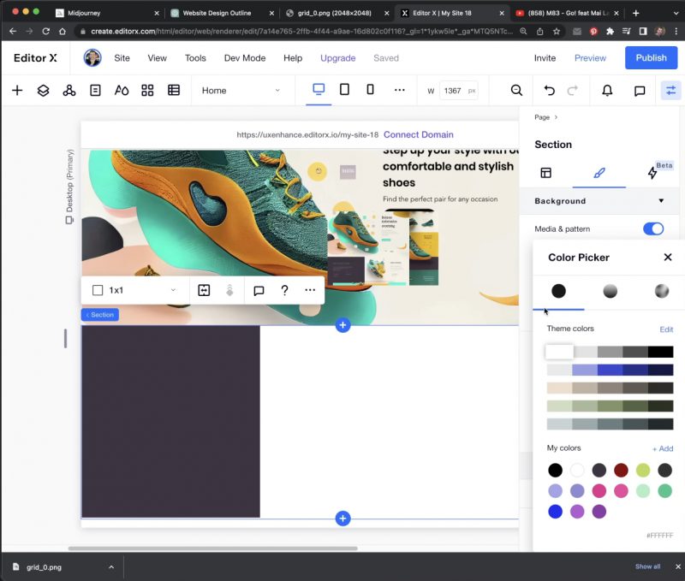
Task: Open the Home page dropdown
Action: pos(241,90)
